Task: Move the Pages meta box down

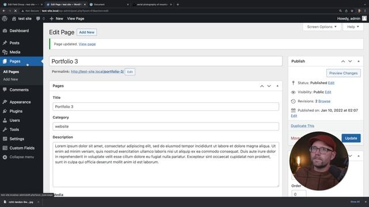Action: [x=269, y=86]
